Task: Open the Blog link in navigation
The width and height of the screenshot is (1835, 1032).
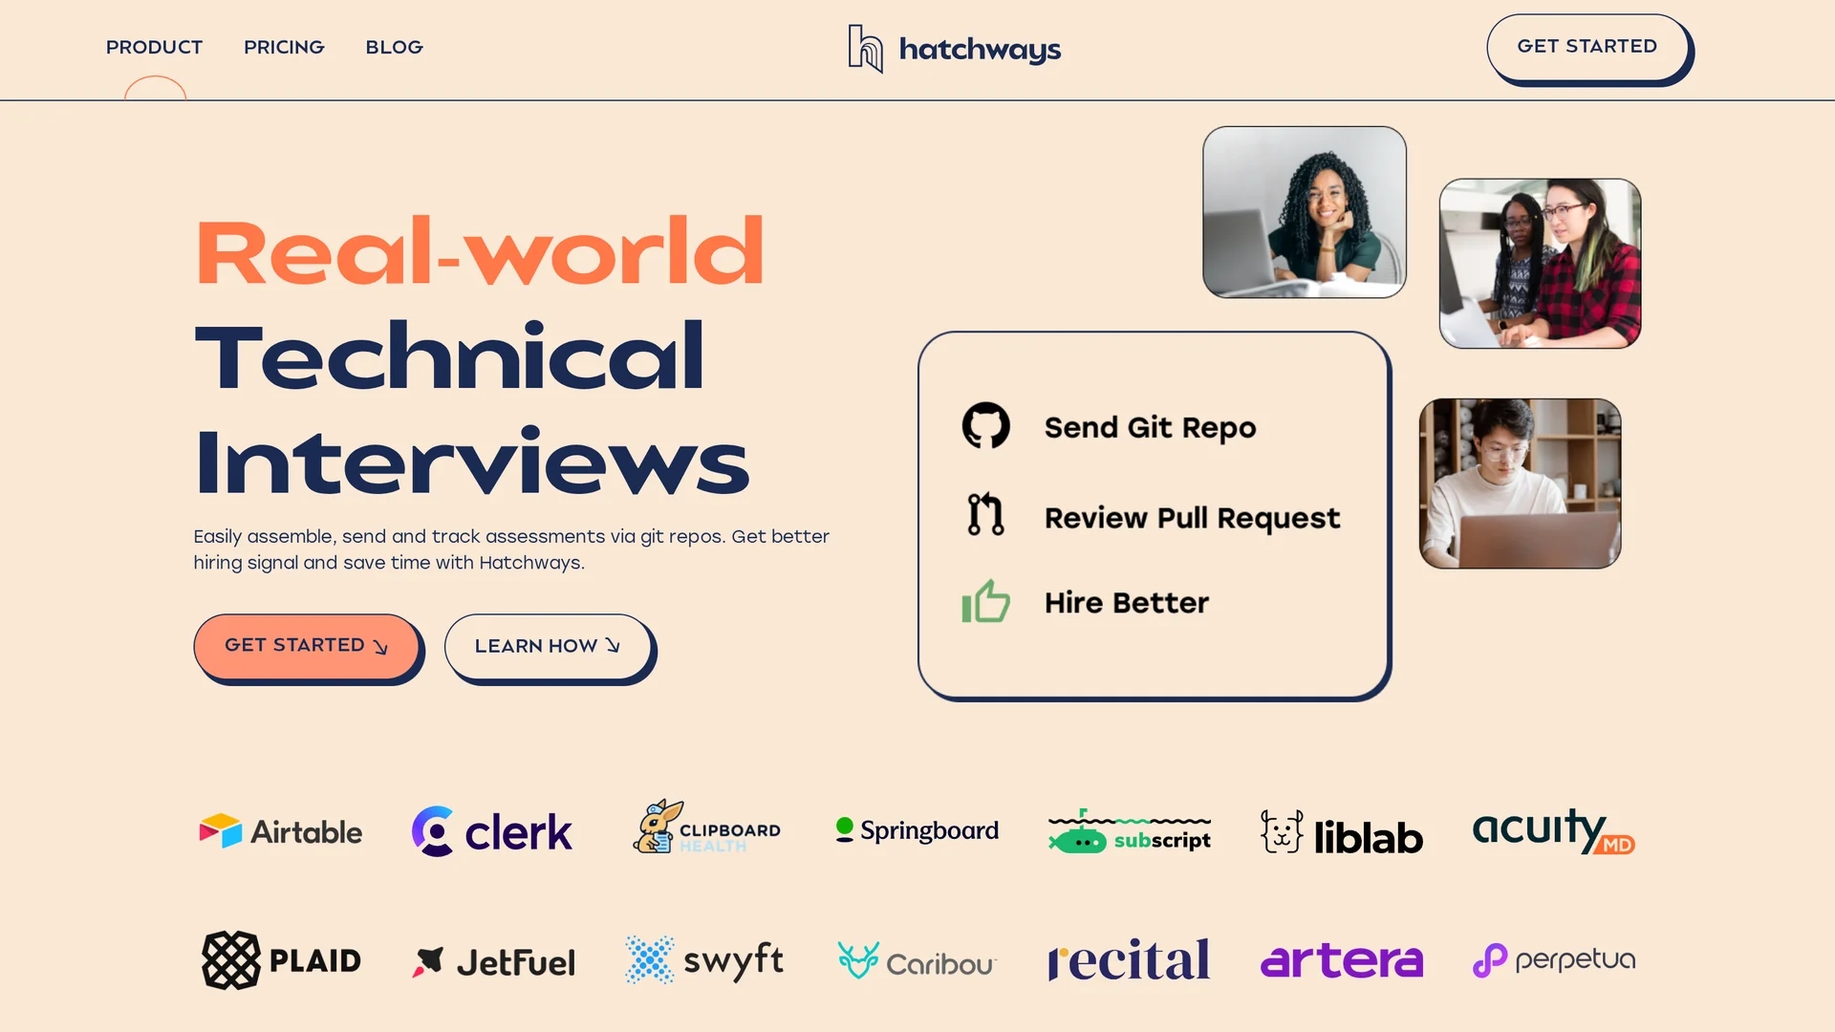Action: click(394, 47)
